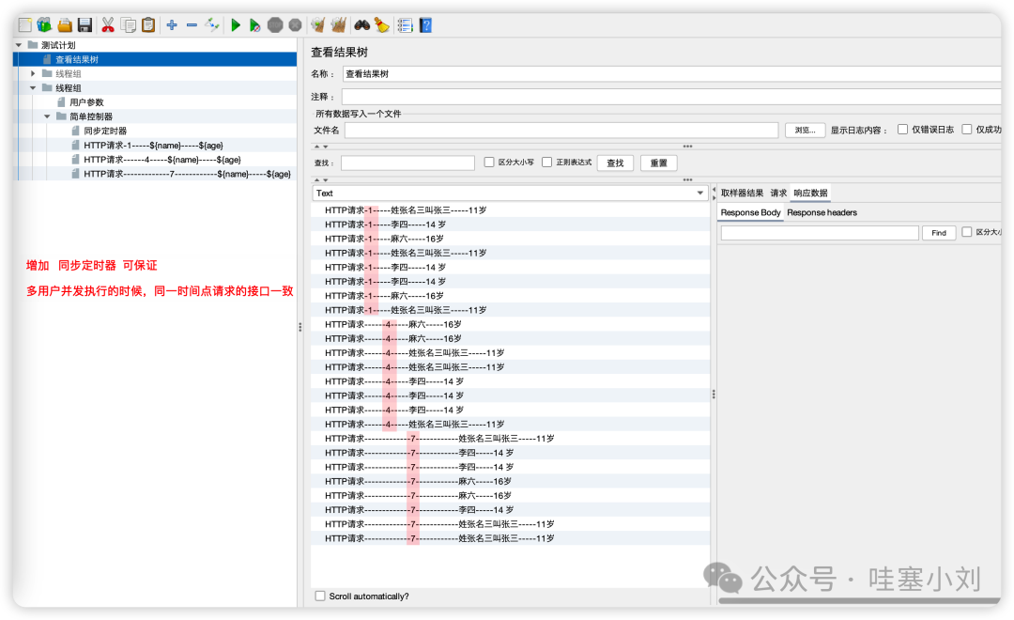Toggle 仅成功 log checkbox
1014x620 pixels.
[967, 130]
